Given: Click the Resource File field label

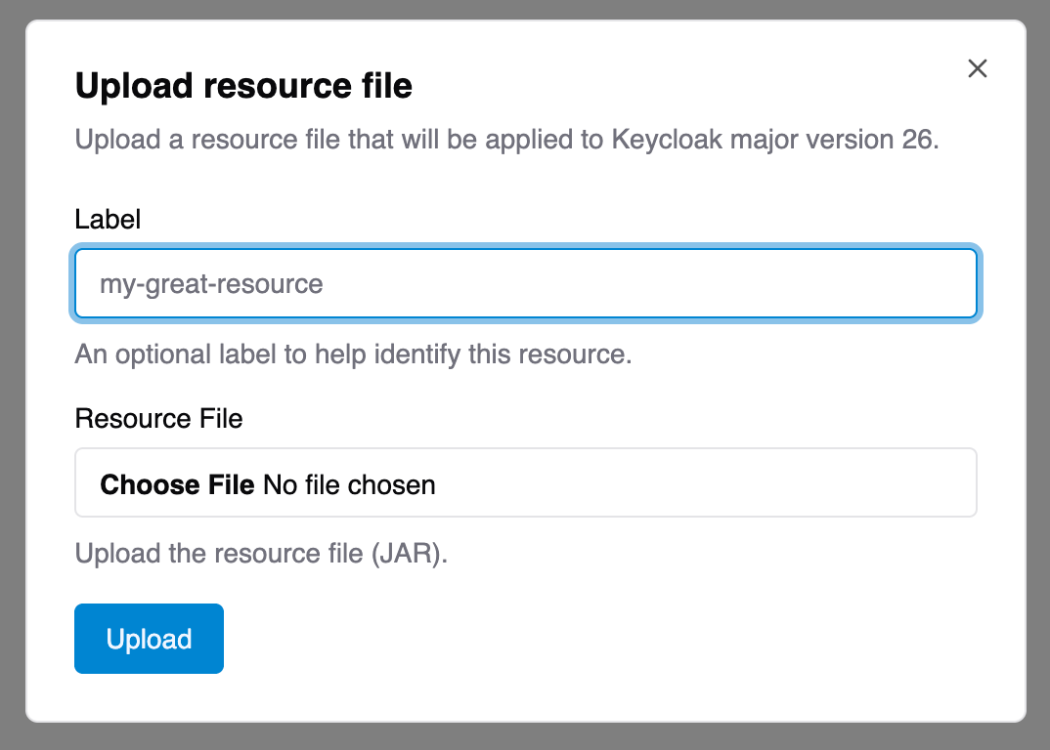Looking at the screenshot, I should click(x=158, y=418).
